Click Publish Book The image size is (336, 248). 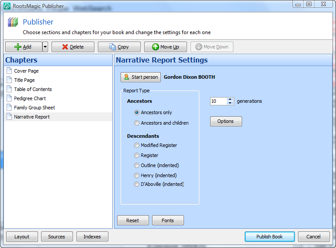(x=270, y=237)
